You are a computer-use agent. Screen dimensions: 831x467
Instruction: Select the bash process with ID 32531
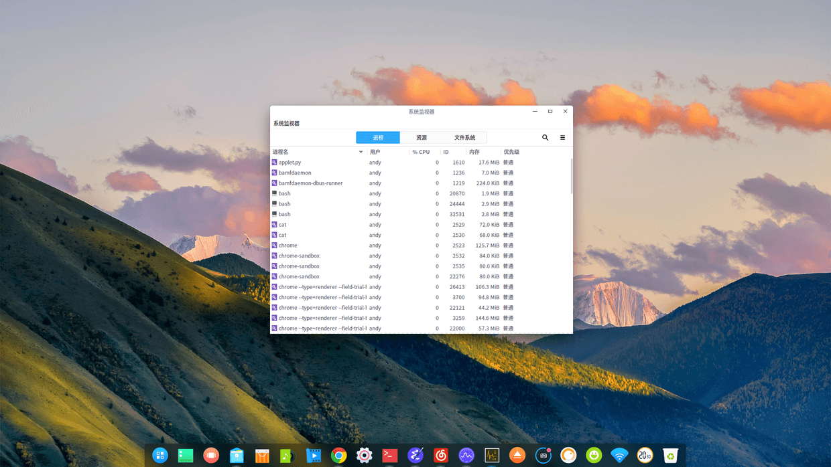tap(421, 214)
